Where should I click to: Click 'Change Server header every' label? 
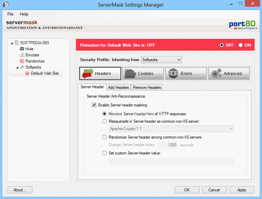coord(131,145)
